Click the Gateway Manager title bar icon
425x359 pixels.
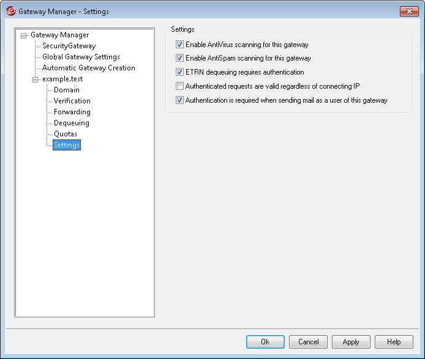point(10,11)
